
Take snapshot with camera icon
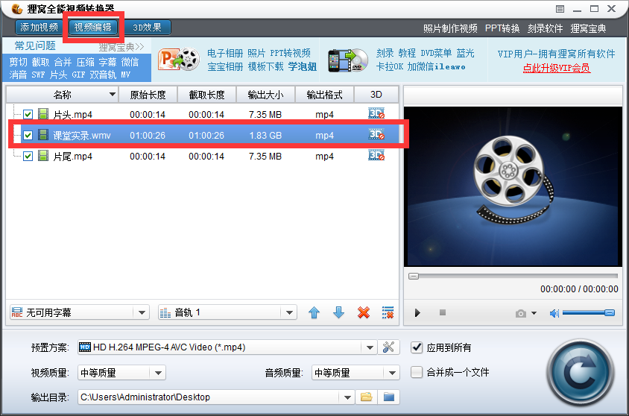coord(521,313)
